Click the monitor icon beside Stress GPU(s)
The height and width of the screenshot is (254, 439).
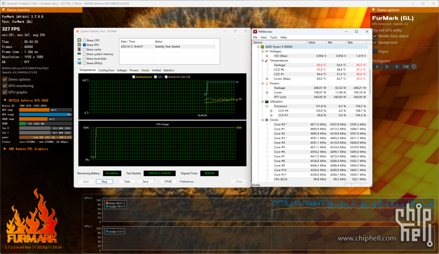tap(79, 63)
